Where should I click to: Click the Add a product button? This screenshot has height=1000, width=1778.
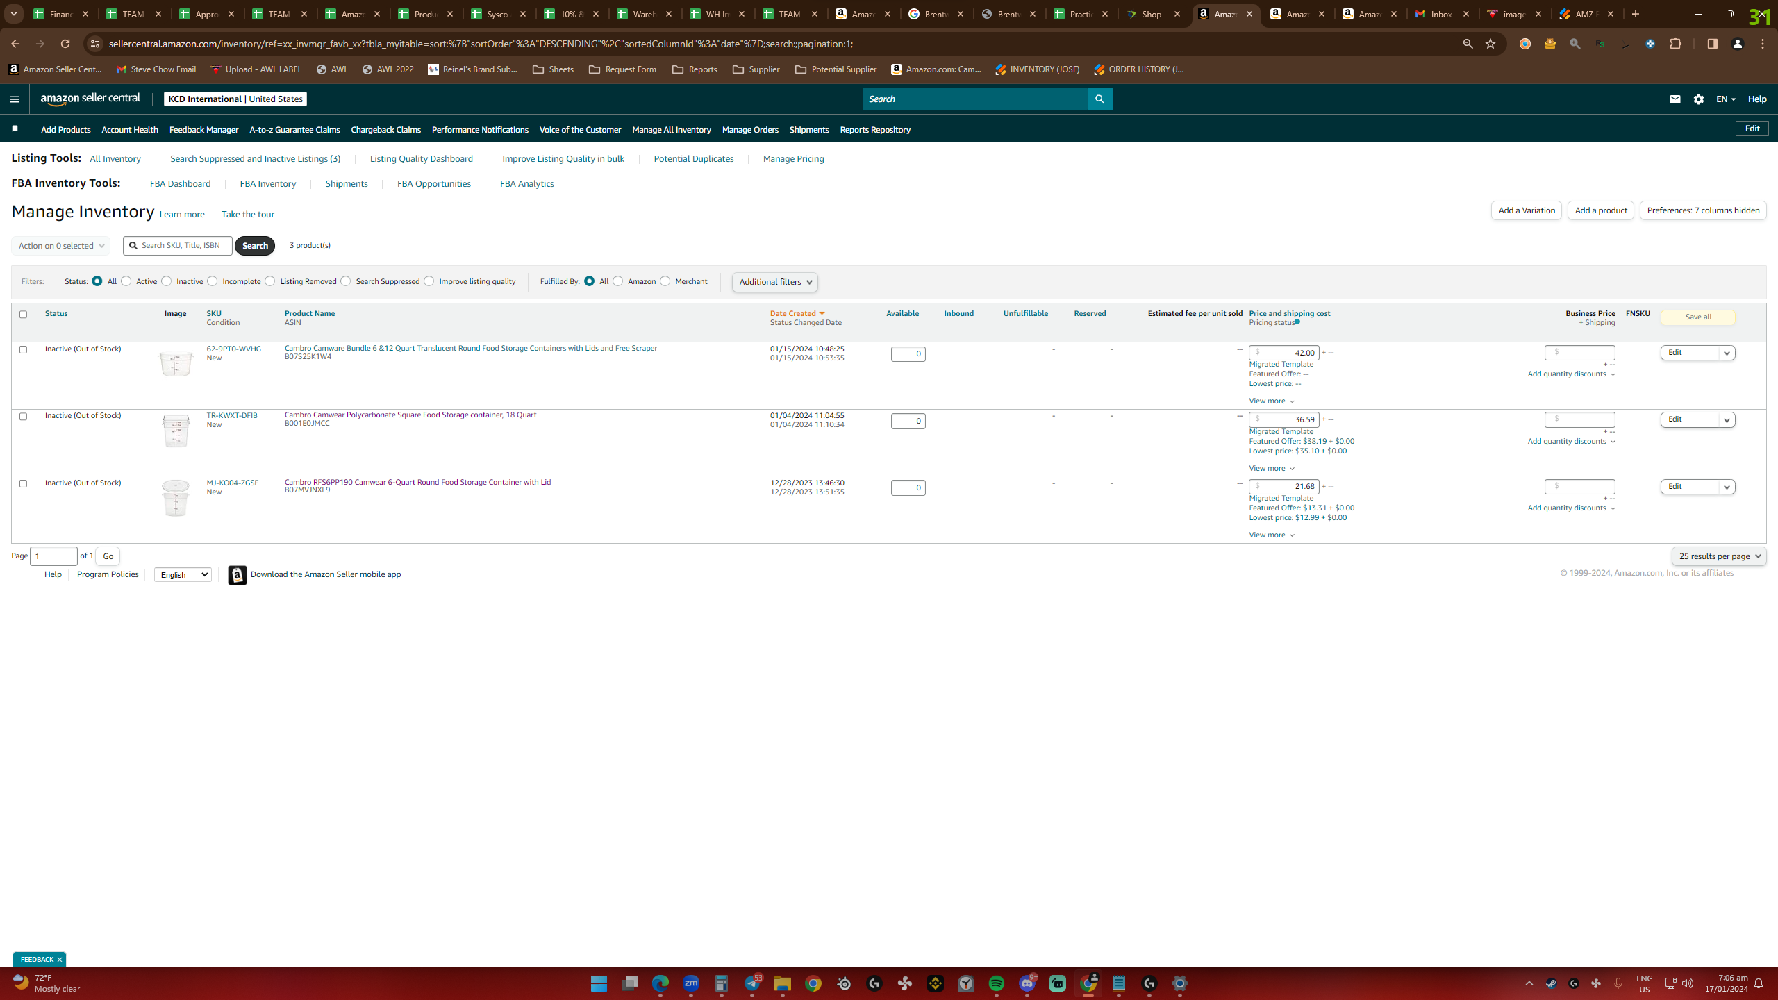1601,210
